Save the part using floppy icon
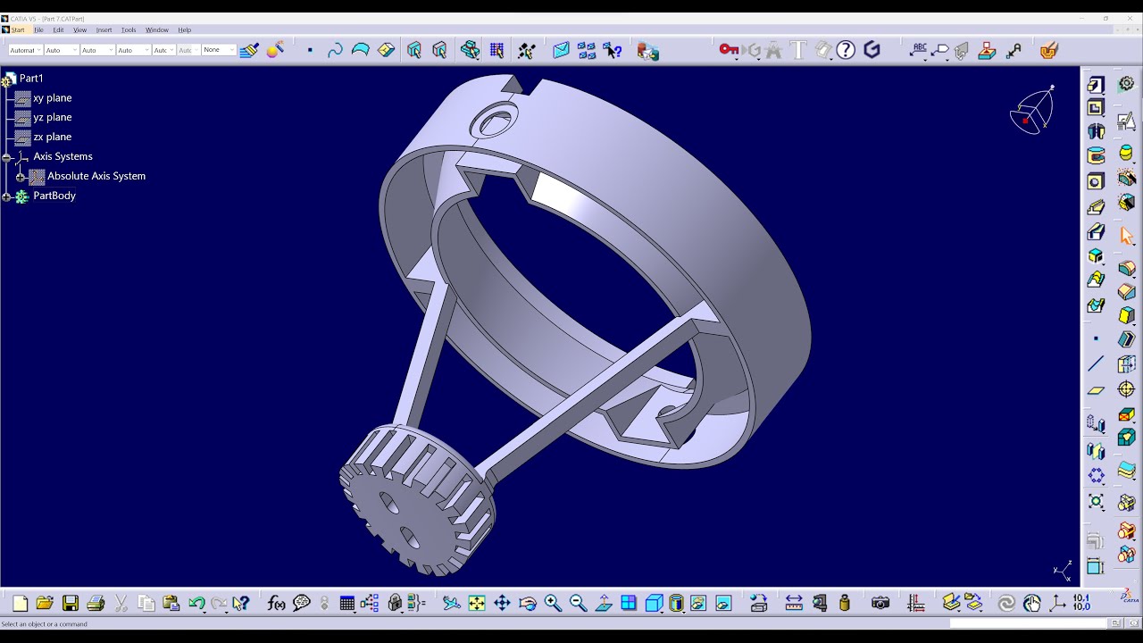1143x643 pixels. tap(71, 604)
